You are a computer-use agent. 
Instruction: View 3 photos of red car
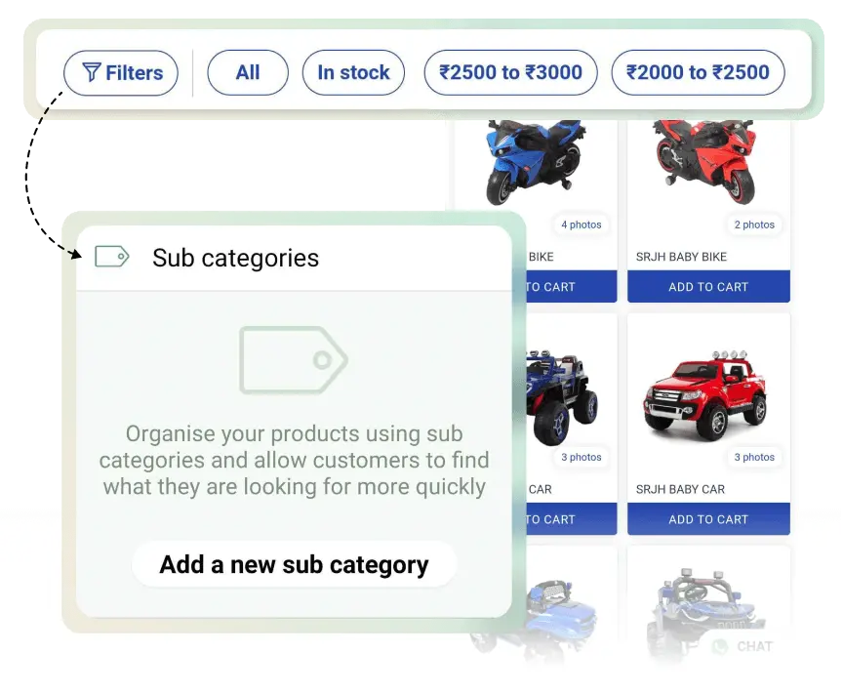754,457
